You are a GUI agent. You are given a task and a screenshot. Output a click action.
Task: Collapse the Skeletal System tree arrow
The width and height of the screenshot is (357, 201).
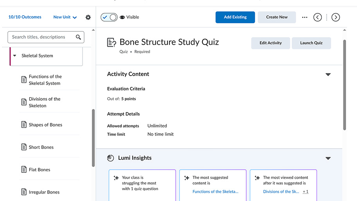[14, 56]
